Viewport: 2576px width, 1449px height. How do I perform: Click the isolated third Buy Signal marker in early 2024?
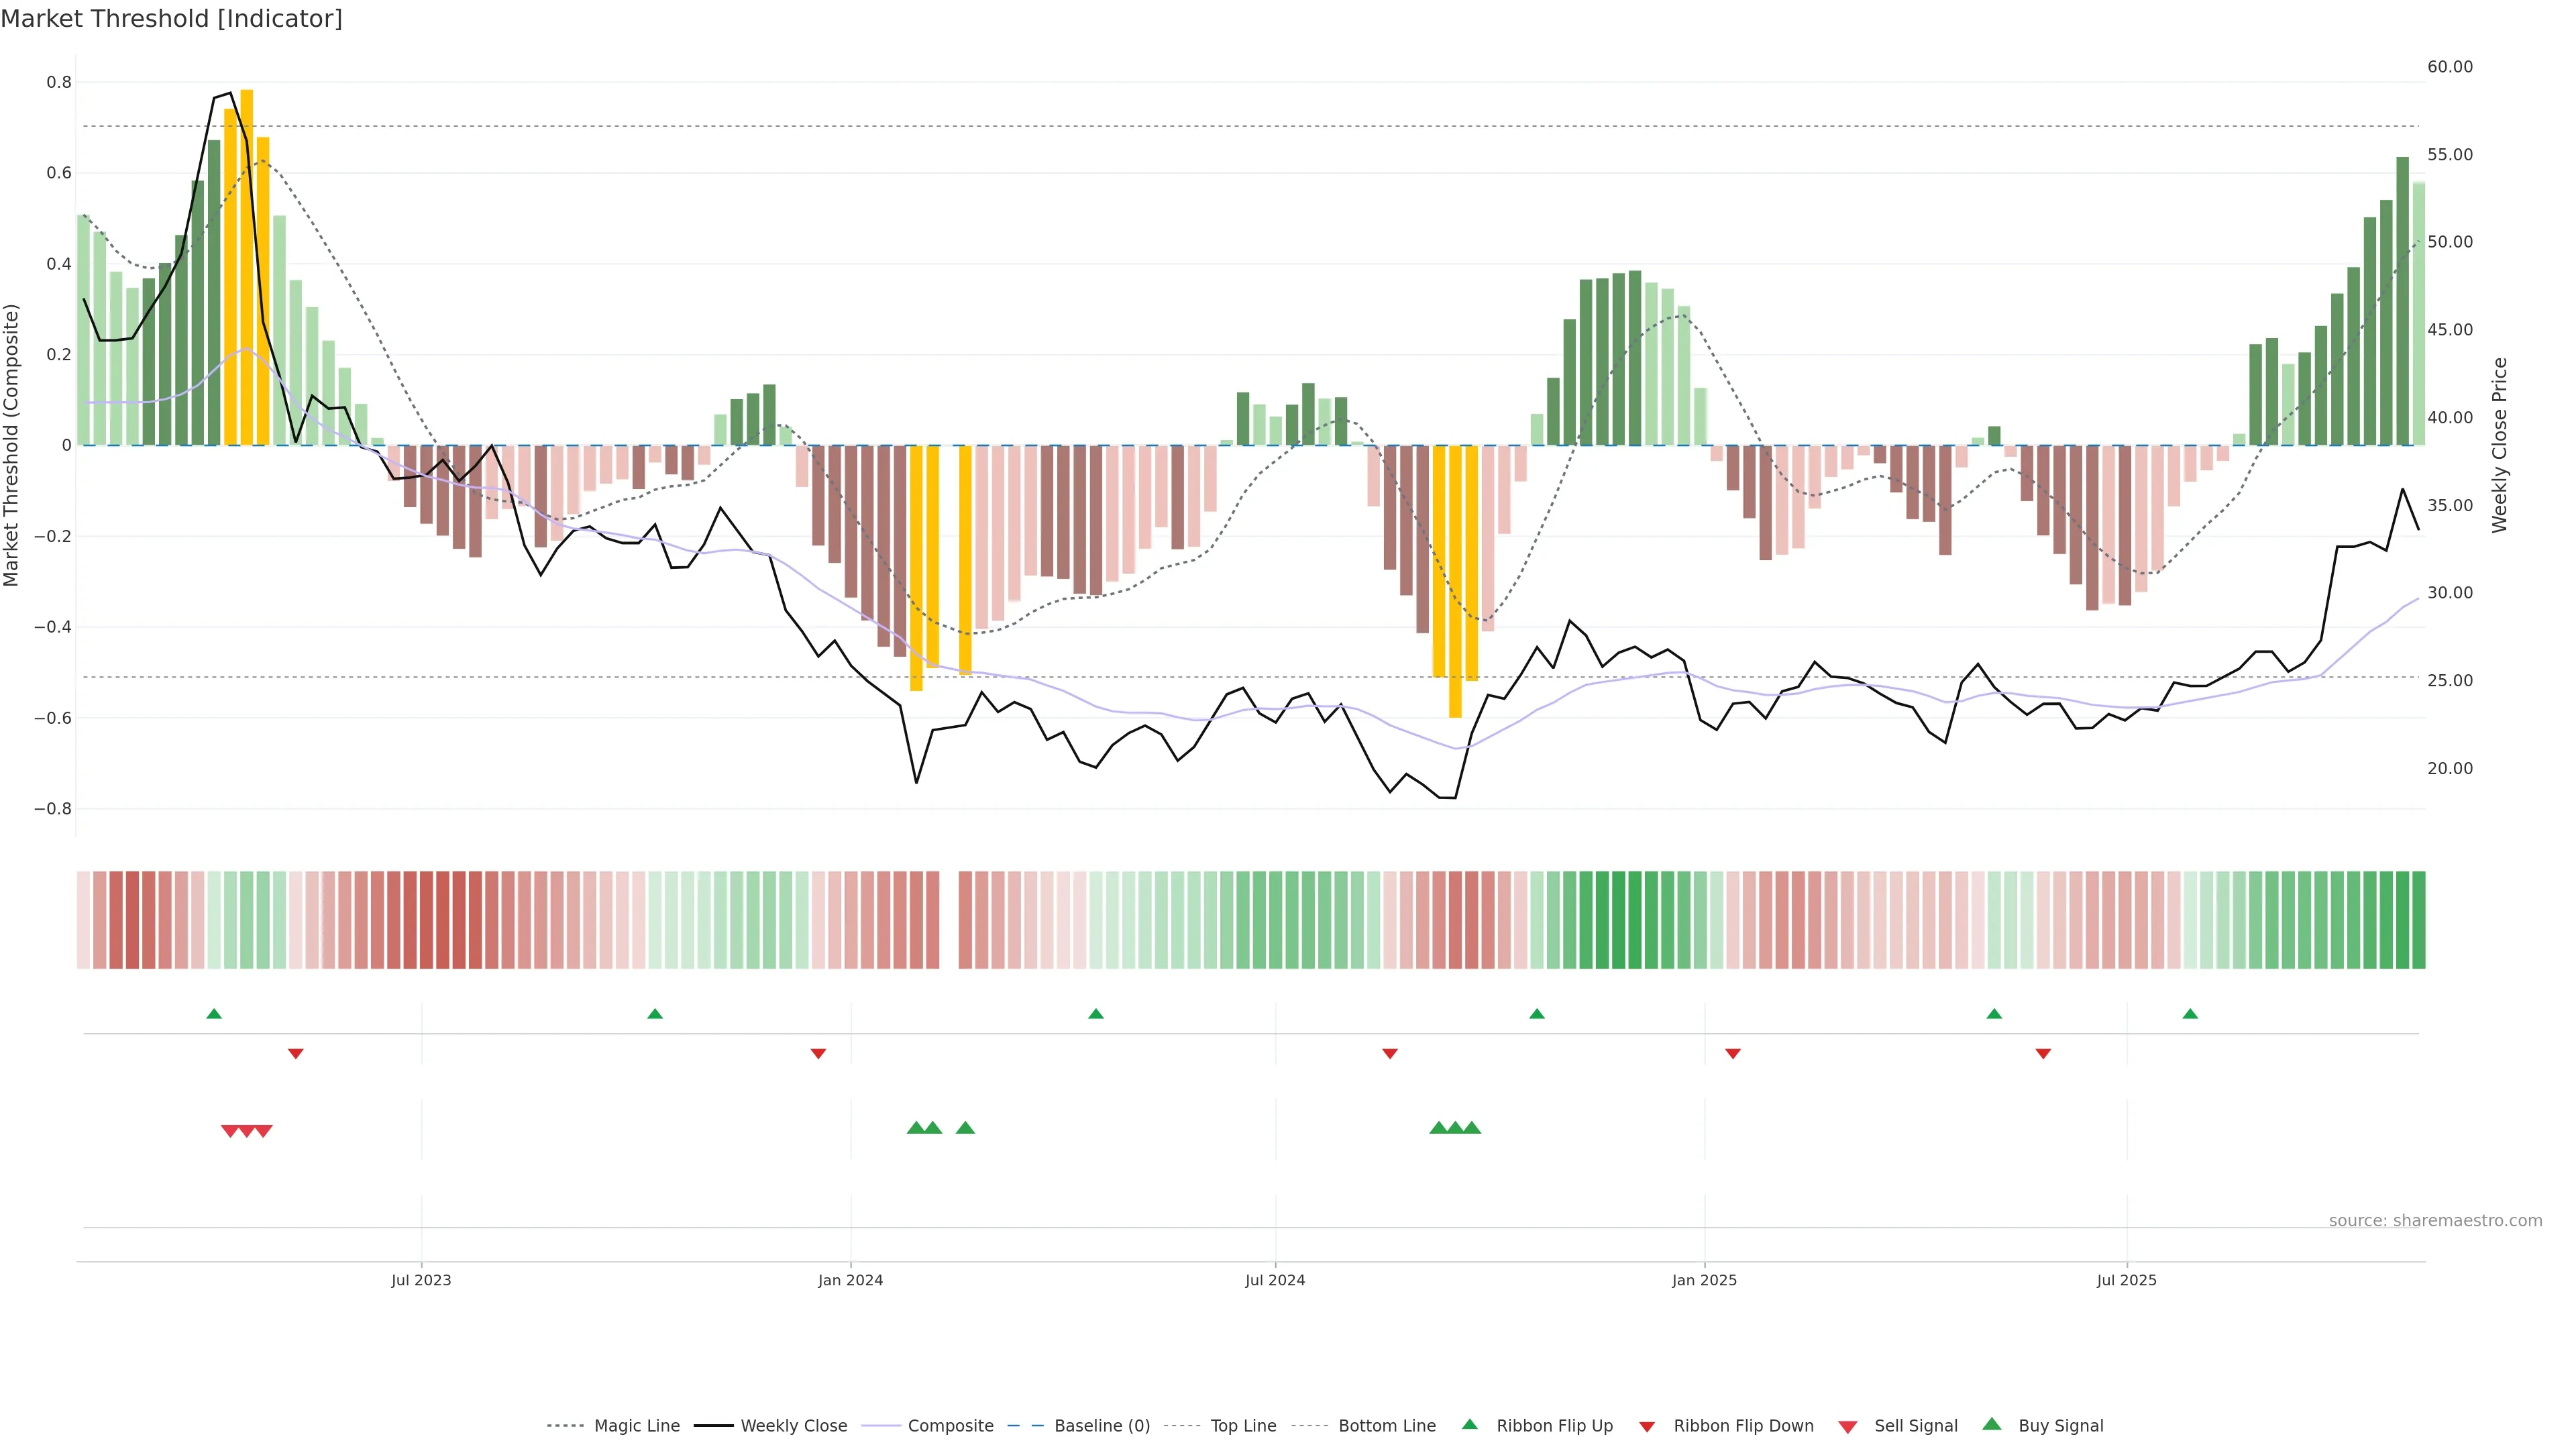(965, 1128)
